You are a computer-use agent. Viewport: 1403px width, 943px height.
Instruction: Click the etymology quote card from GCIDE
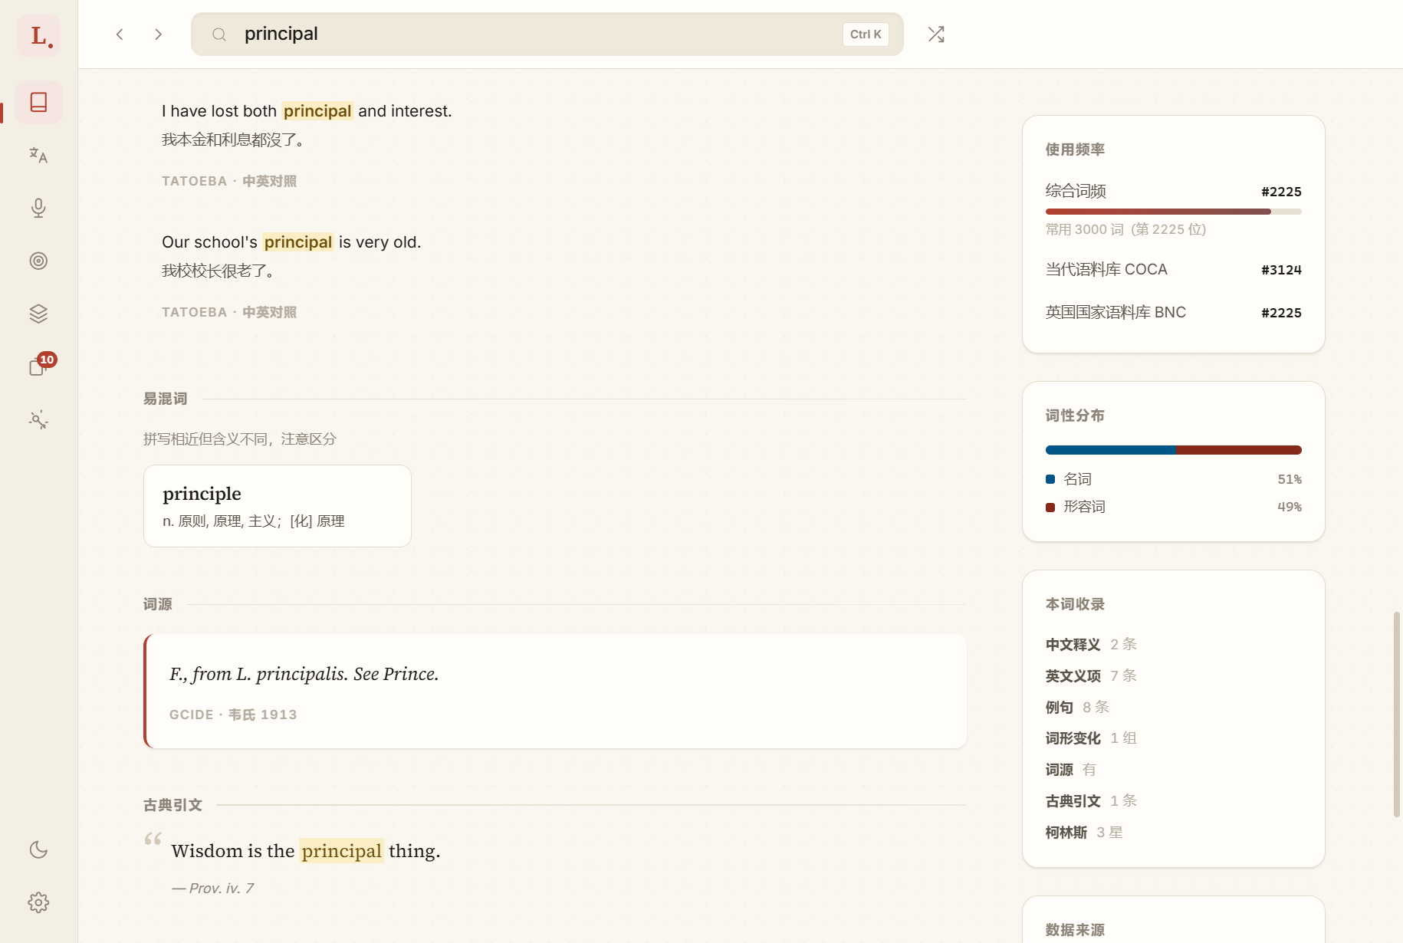(x=555, y=692)
